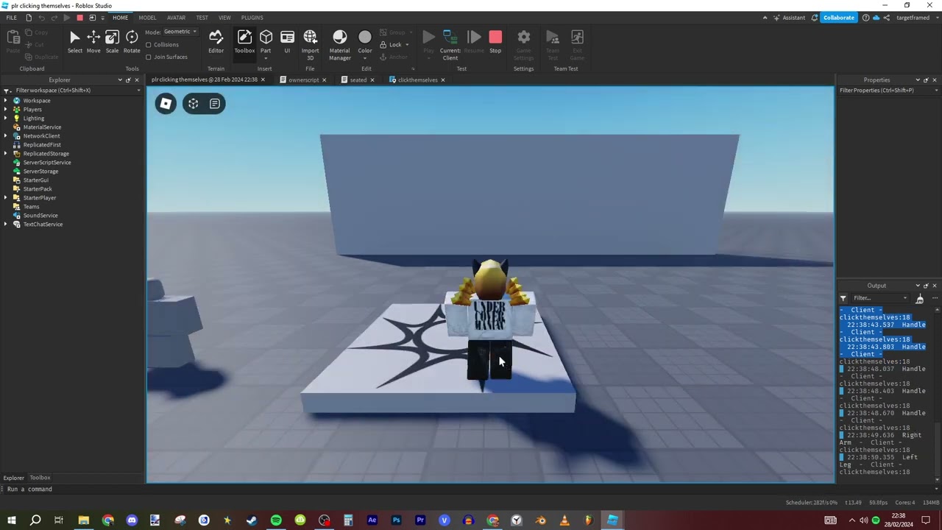Choose the Scale tool
Viewport: 942px width, 530px height.
(112, 42)
